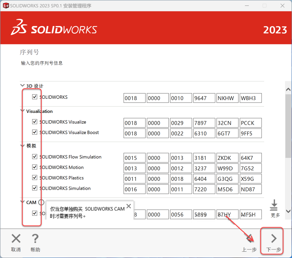
Task: Disable SOLIDWORKS Visualize Boost
Action: pyautogui.click(x=35, y=133)
